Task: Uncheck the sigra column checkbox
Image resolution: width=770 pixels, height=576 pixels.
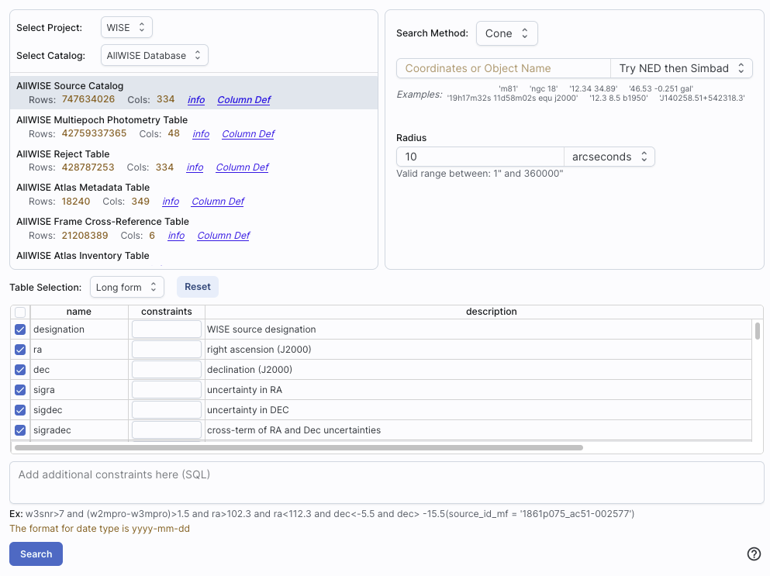Action: [20, 390]
